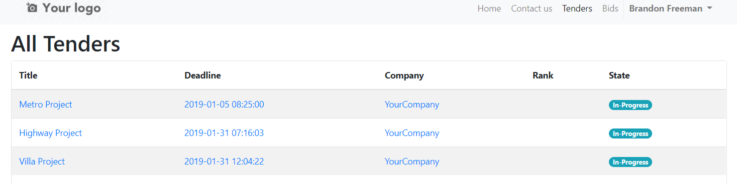Open the Metro Project tender
The width and height of the screenshot is (737, 184).
pos(46,104)
